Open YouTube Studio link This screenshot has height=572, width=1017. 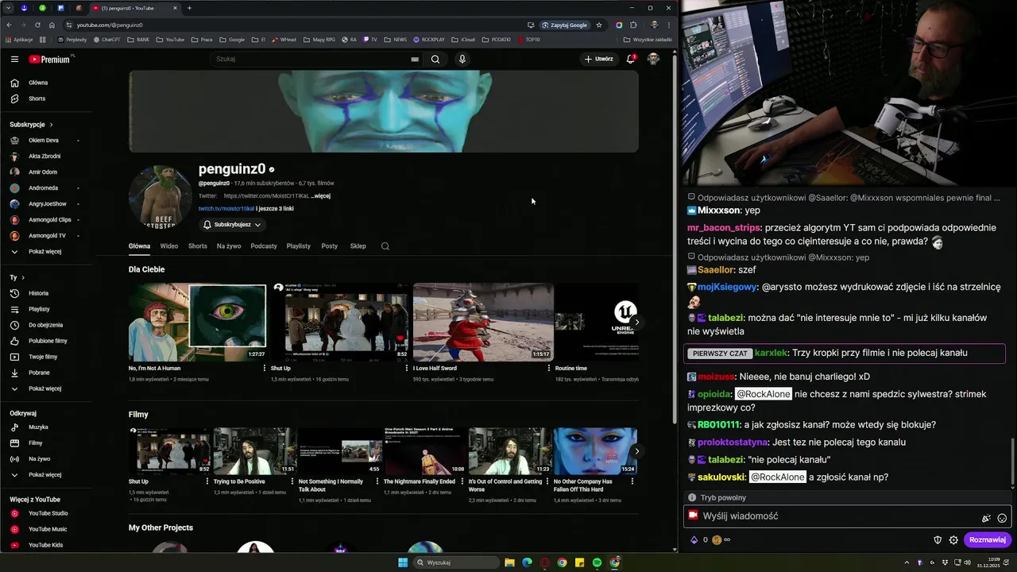(48, 513)
